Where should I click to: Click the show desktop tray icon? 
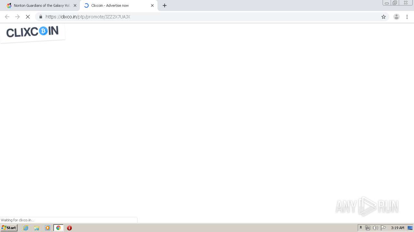click(410, 228)
